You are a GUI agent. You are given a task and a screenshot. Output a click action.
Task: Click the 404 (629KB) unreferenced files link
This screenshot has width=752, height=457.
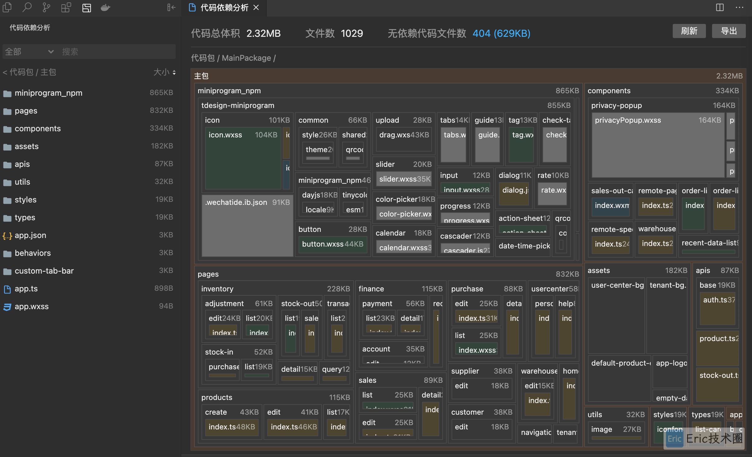click(501, 33)
